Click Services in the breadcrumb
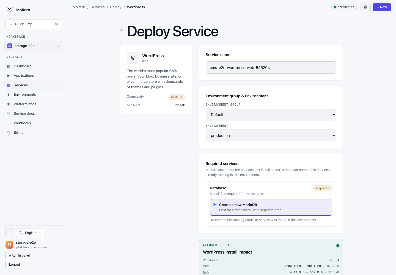Viewport: 396px width, 275px height. pyautogui.click(x=98, y=7)
